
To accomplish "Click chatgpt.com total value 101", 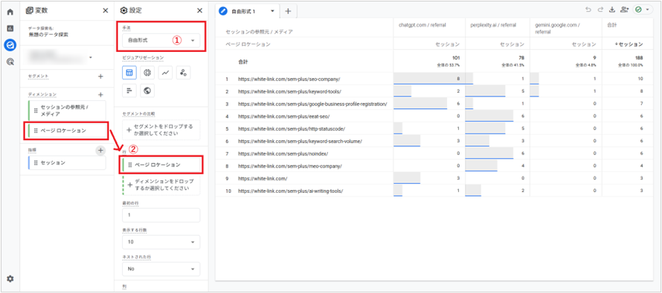I will pos(455,58).
